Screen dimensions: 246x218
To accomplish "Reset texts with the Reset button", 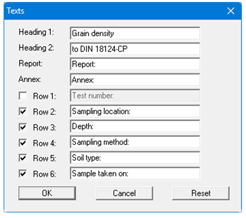I will coord(201,193).
